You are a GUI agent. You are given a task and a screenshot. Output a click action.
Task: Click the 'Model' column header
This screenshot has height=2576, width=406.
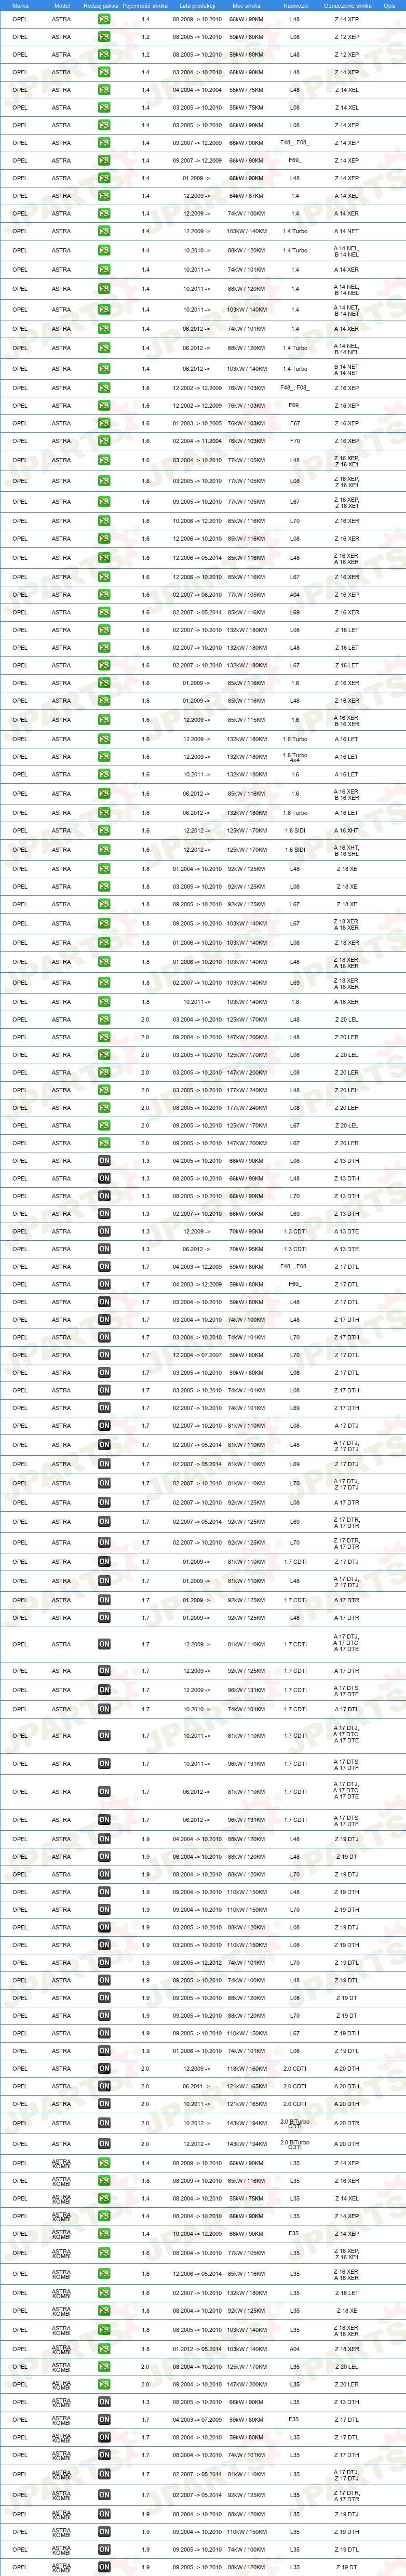coord(62,5)
